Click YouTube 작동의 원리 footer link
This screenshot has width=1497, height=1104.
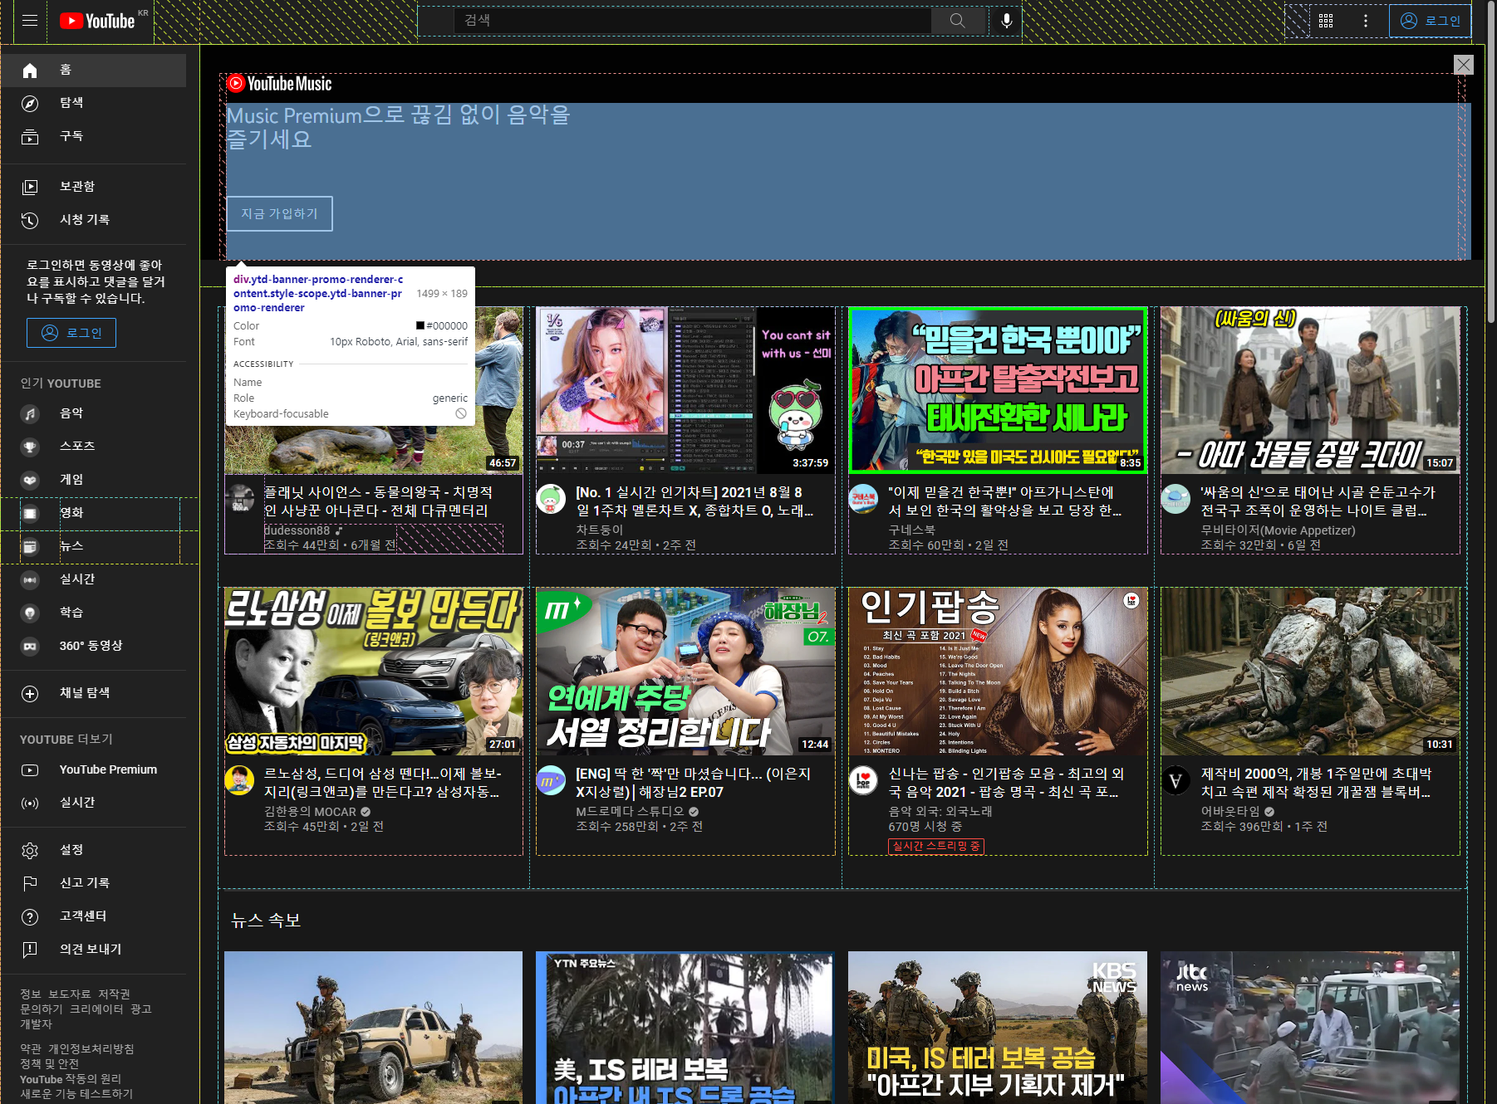(x=71, y=1079)
